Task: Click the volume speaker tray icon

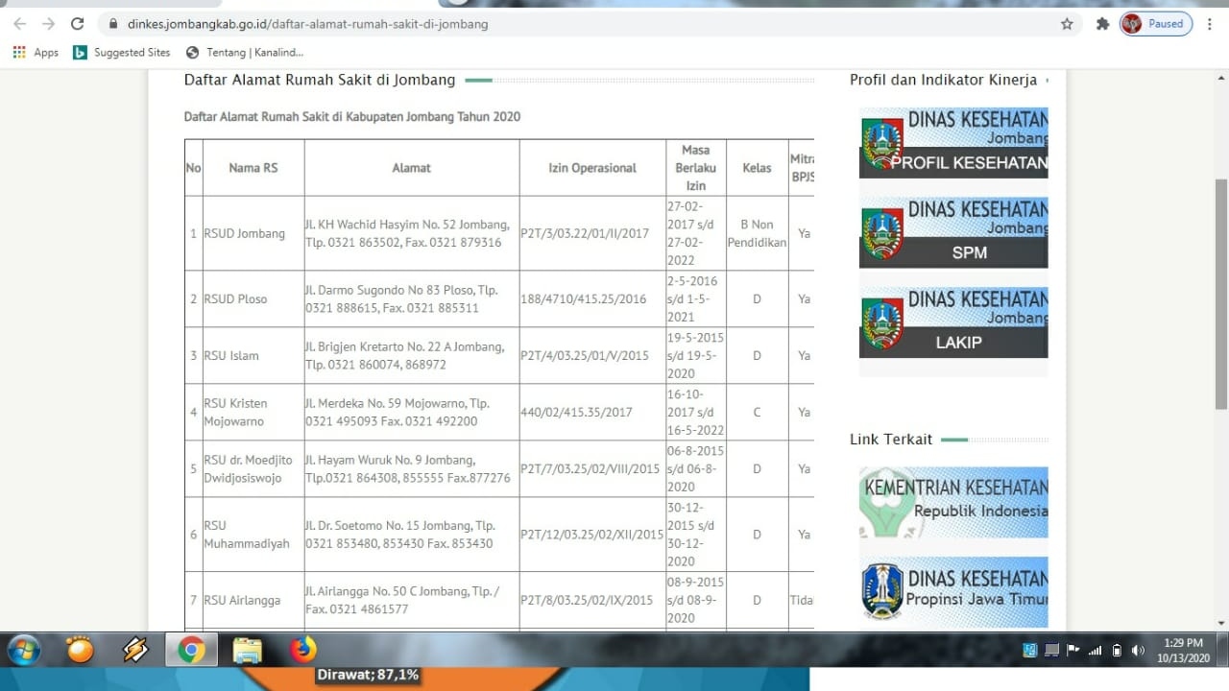Action: point(1138,651)
